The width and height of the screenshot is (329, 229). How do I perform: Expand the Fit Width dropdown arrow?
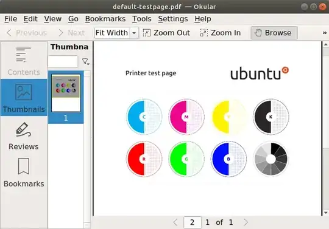click(x=134, y=33)
